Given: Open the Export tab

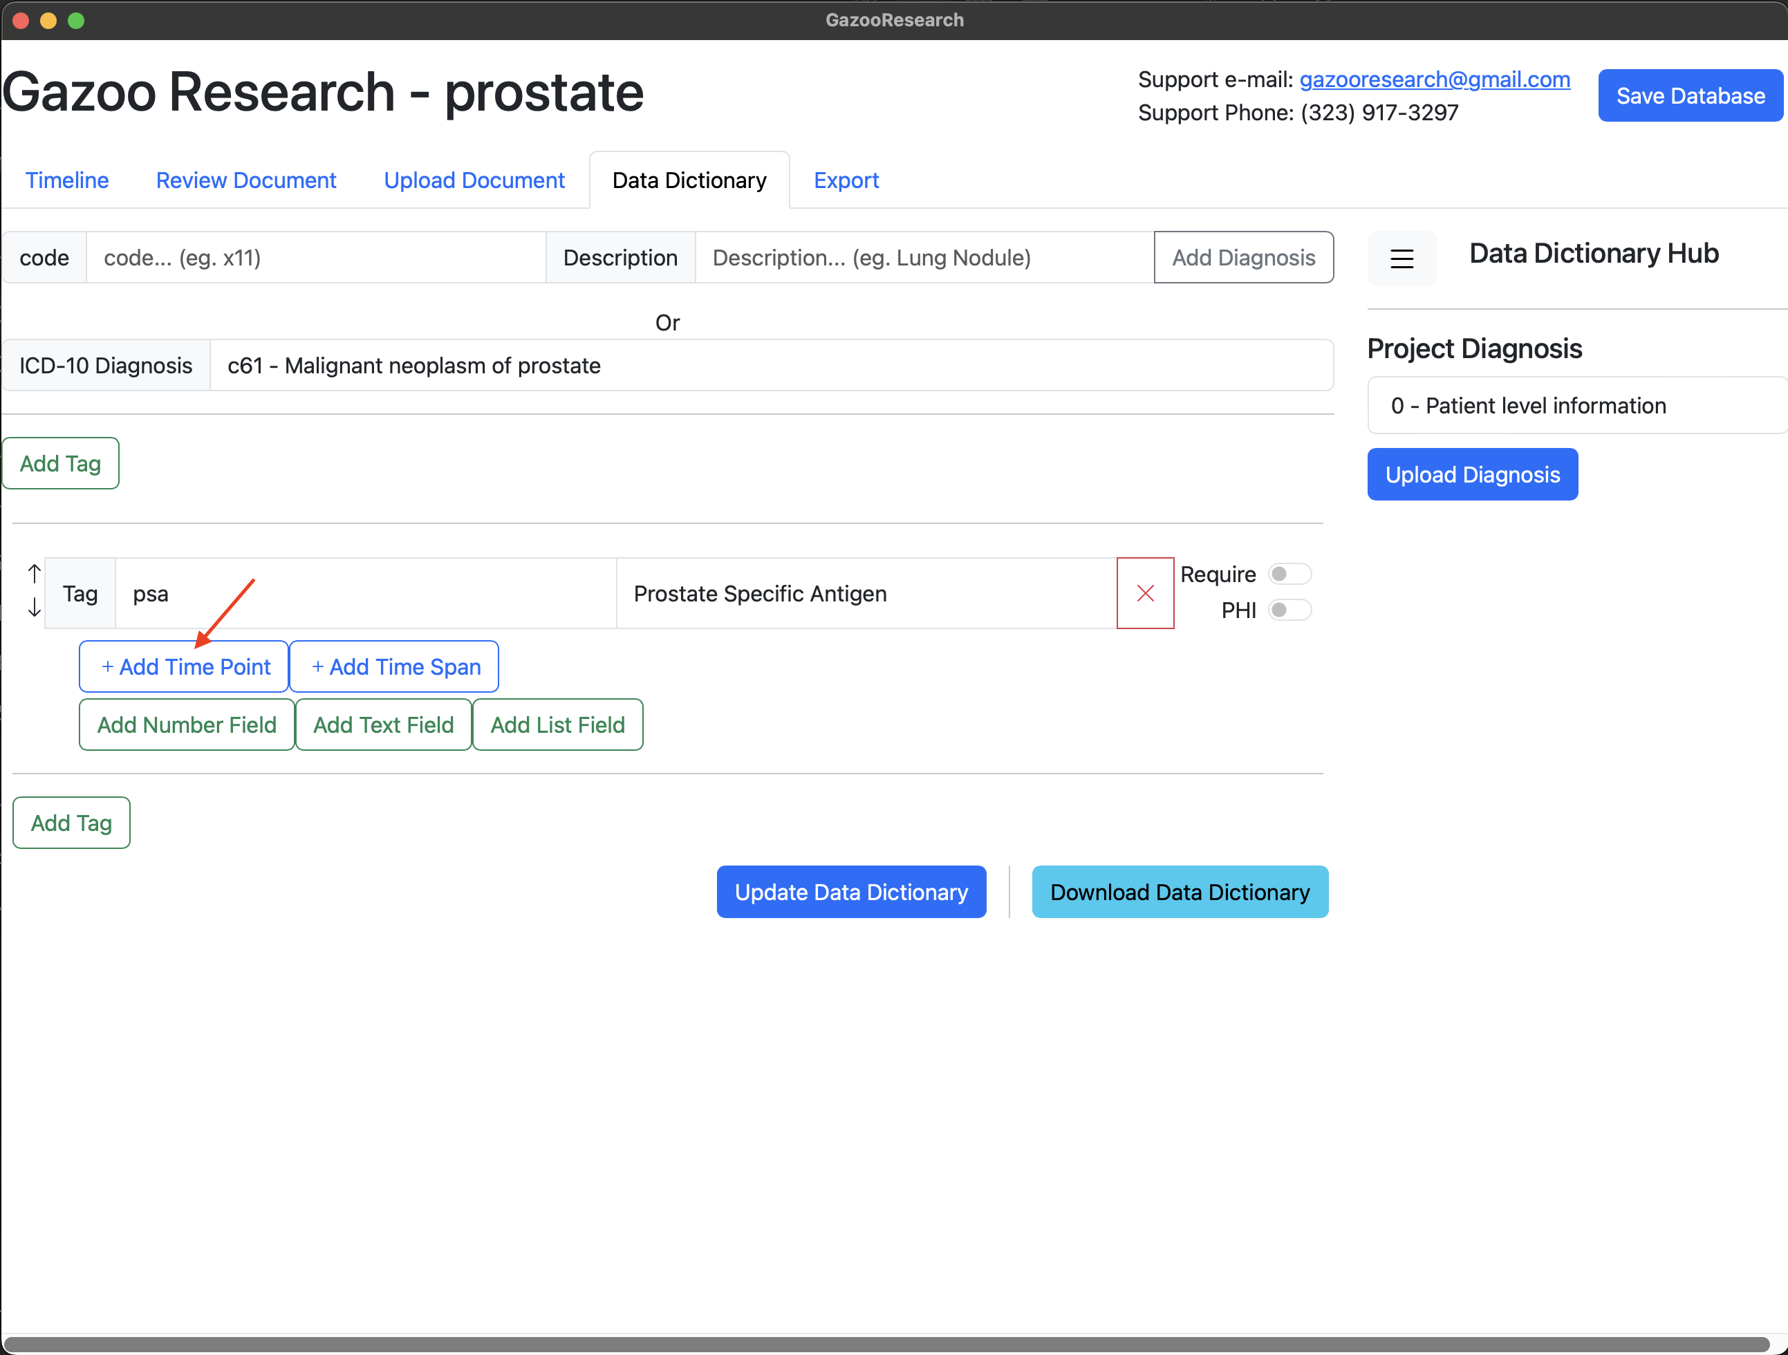Looking at the screenshot, I should pos(846,180).
